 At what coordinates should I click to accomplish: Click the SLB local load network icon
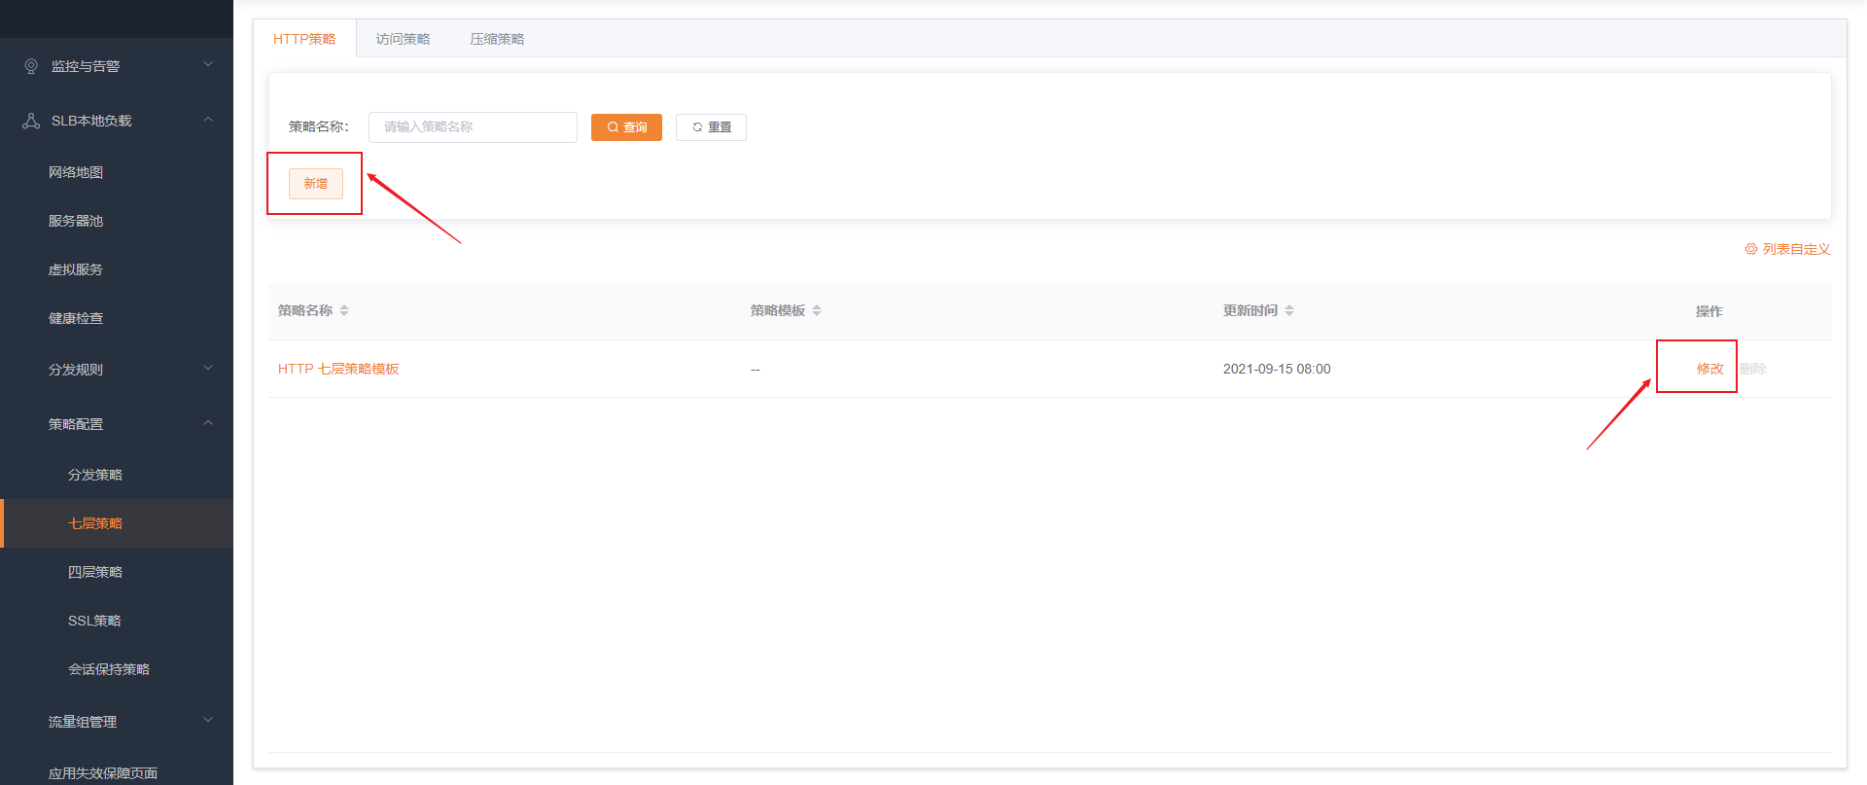coord(31,121)
